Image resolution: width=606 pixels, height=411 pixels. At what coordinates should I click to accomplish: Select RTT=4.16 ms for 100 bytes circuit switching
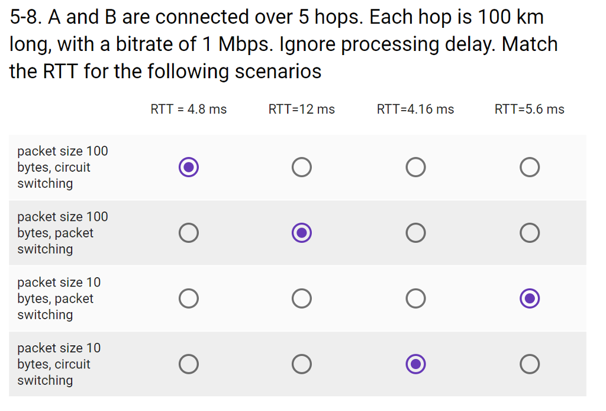[x=415, y=167]
